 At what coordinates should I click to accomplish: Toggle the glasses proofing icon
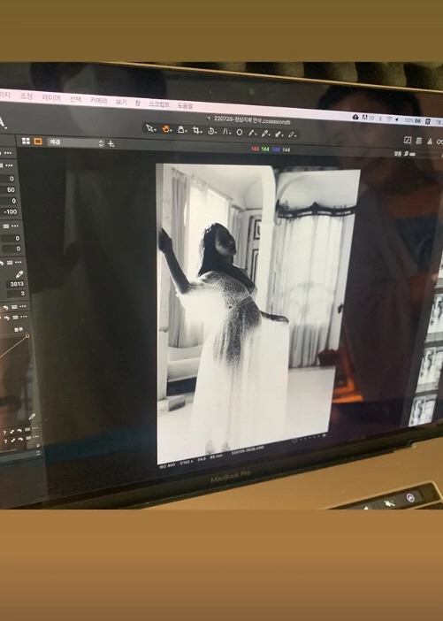(439, 142)
